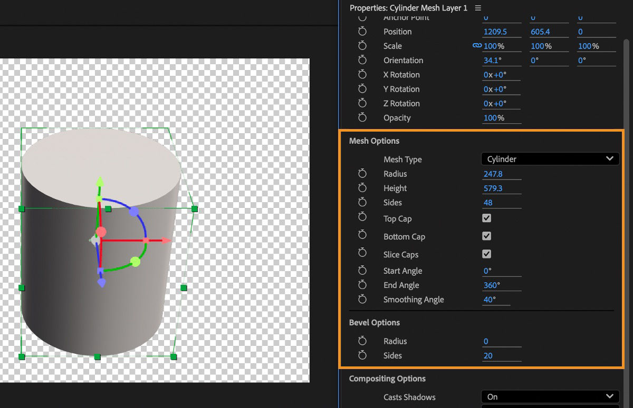Click the Scale stopwatch icon
This screenshot has width=633, height=408.
[362, 46]
